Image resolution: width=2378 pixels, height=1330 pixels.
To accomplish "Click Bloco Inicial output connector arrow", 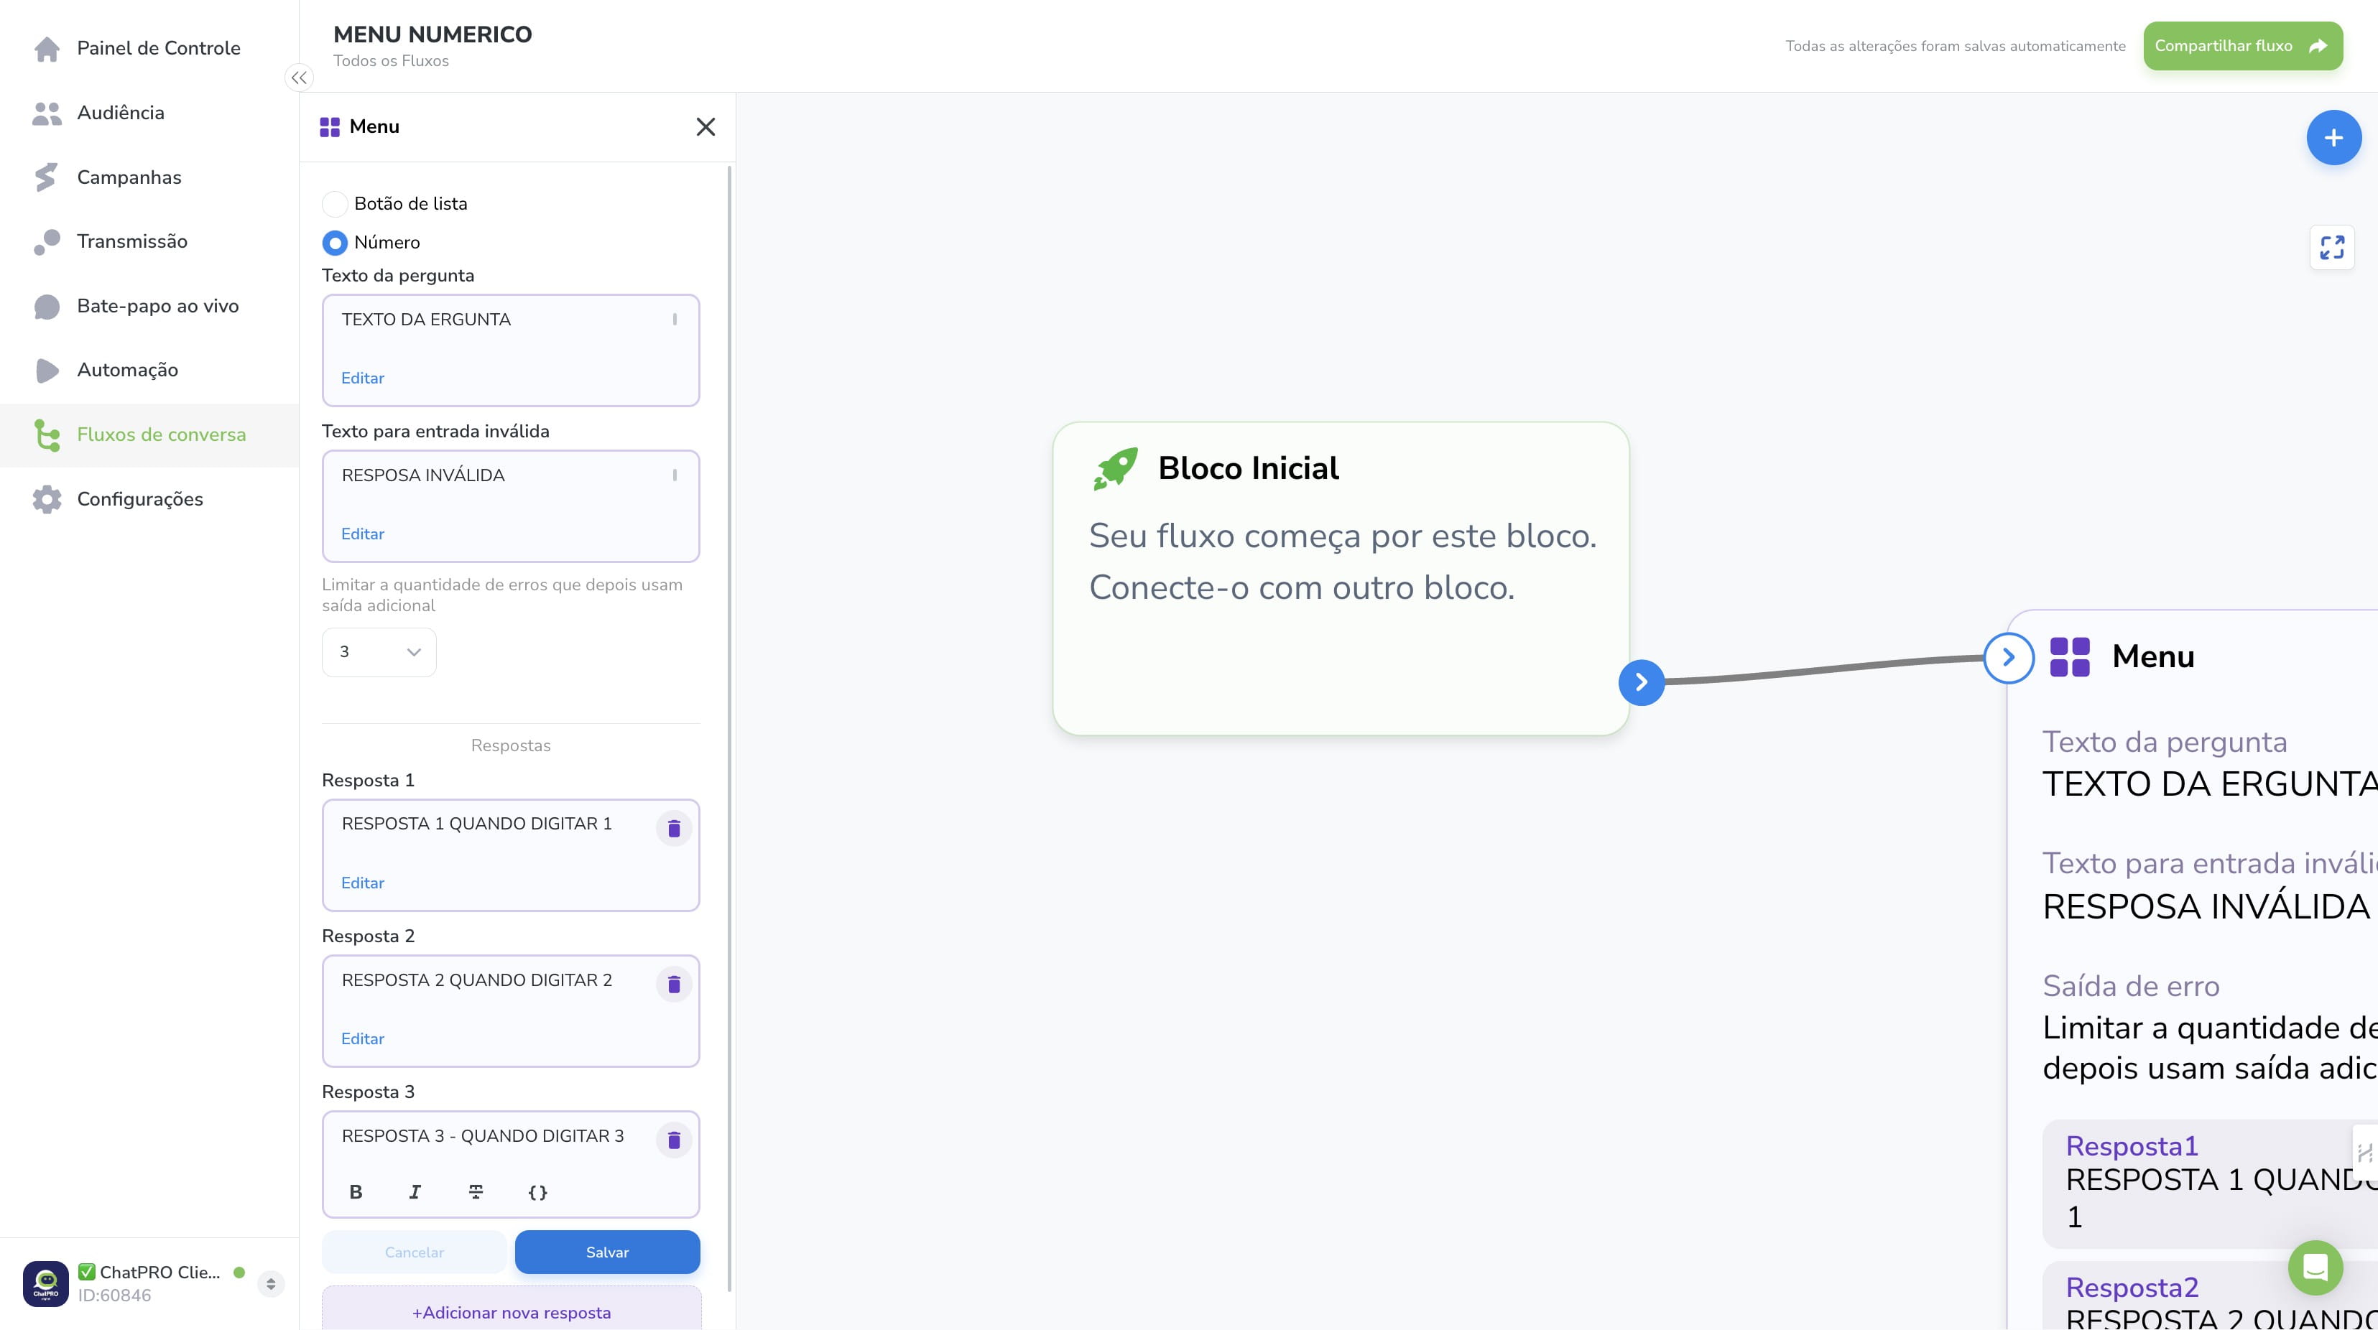I will click(1642, 682).
